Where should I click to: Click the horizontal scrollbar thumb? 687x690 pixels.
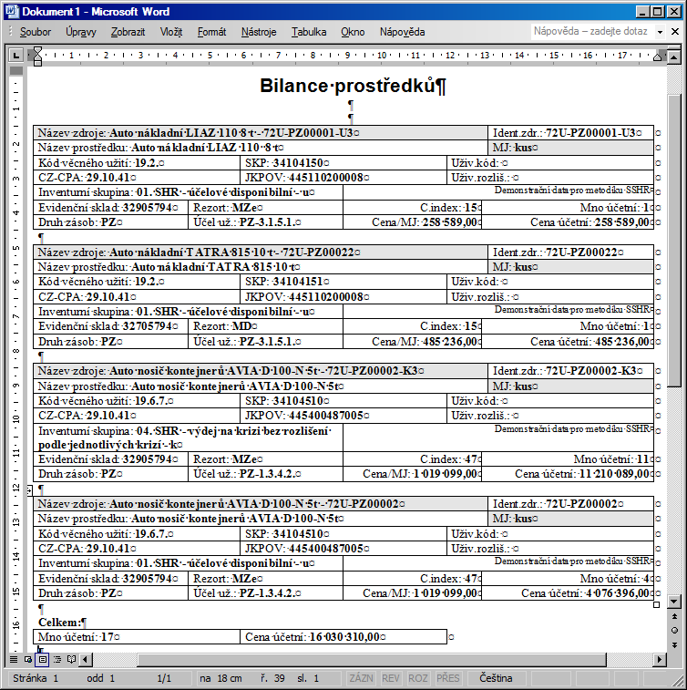coord(371,659)
